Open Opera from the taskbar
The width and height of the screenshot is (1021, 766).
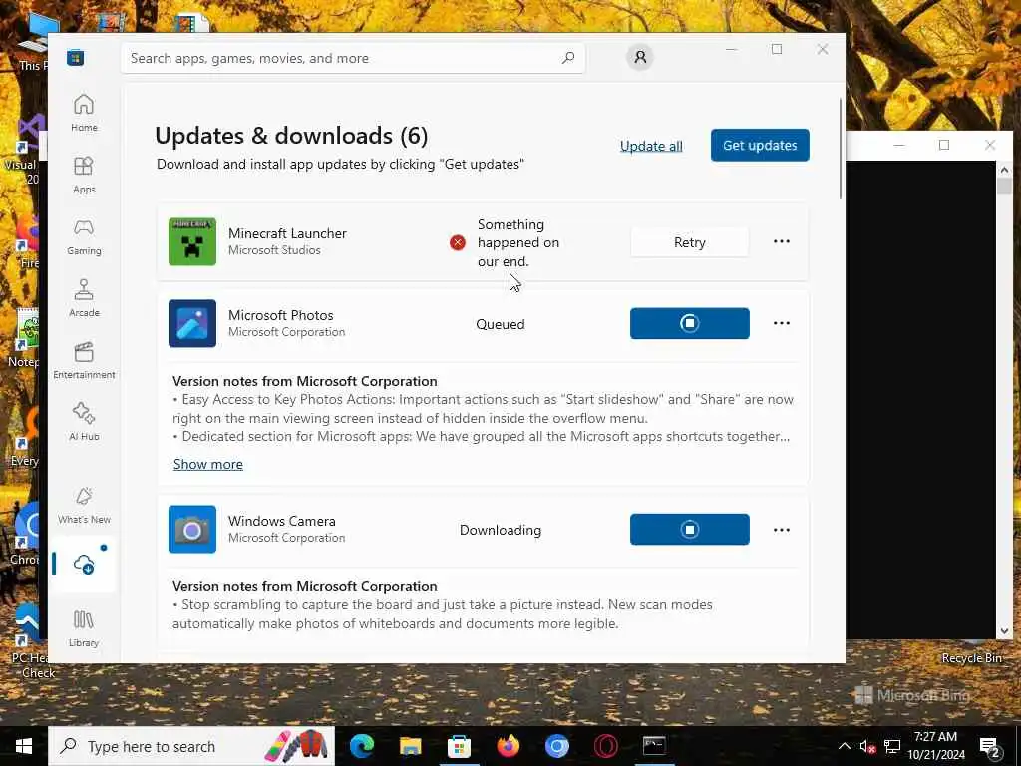[x=605, y=746]
